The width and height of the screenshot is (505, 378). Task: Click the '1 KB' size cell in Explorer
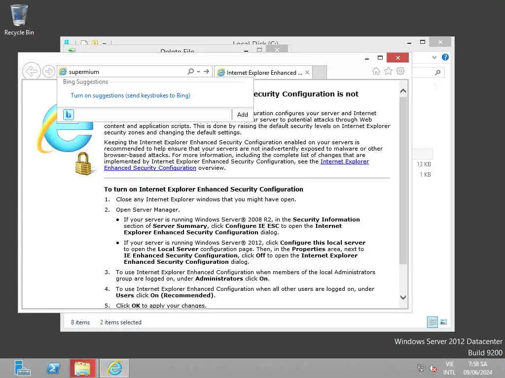pos(425,175)
